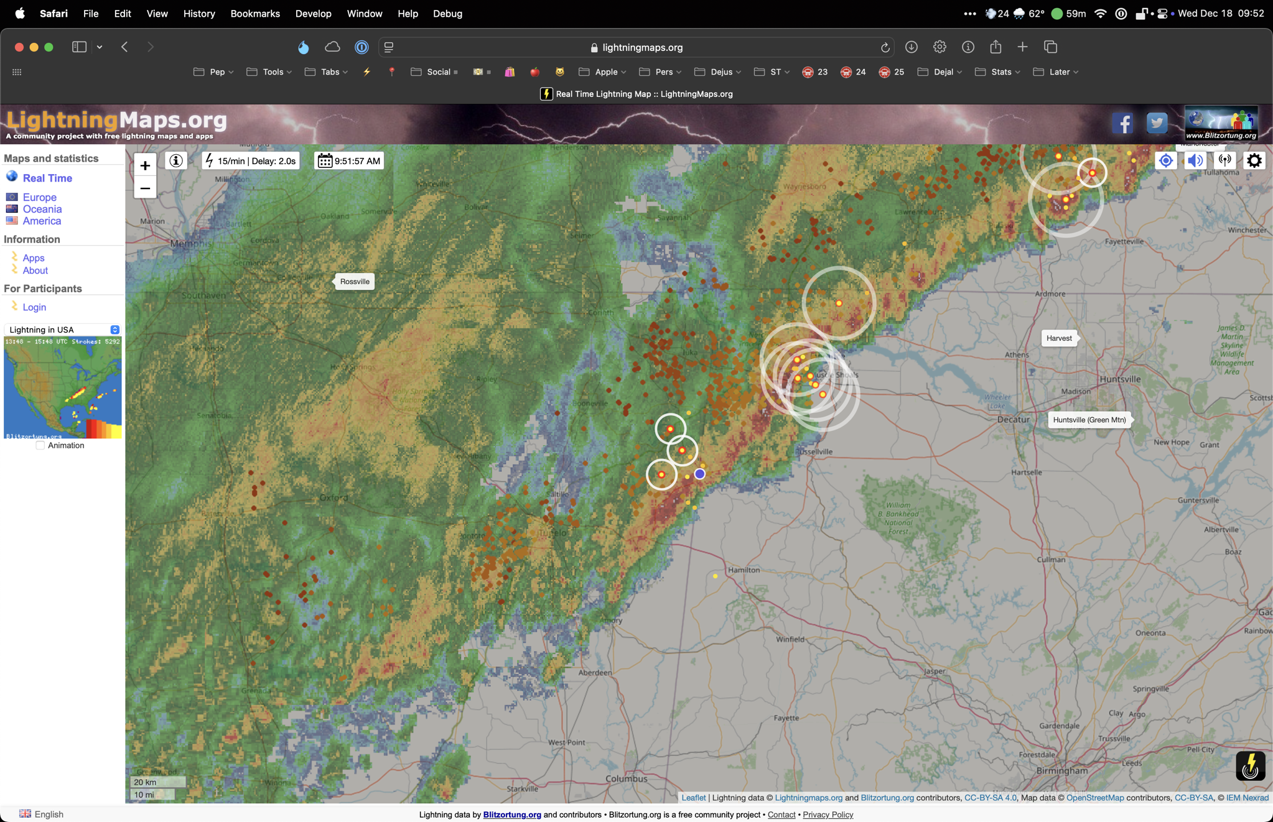The height and width of the screenshot is (822, 1273).
Task: Expand the Tools bookmarks folder
Action: 269,72
